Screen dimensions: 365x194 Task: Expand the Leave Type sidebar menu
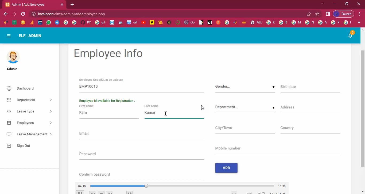tap(29, 111)
